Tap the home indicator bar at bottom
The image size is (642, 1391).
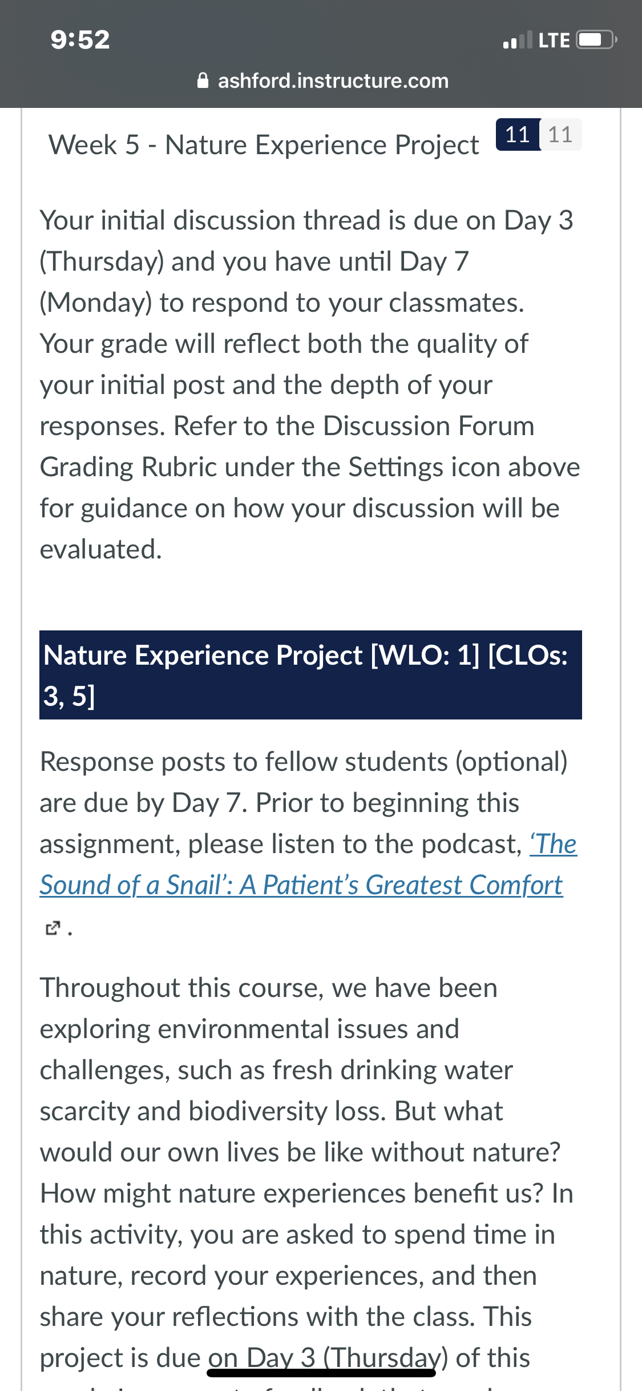coord(321,1372)
